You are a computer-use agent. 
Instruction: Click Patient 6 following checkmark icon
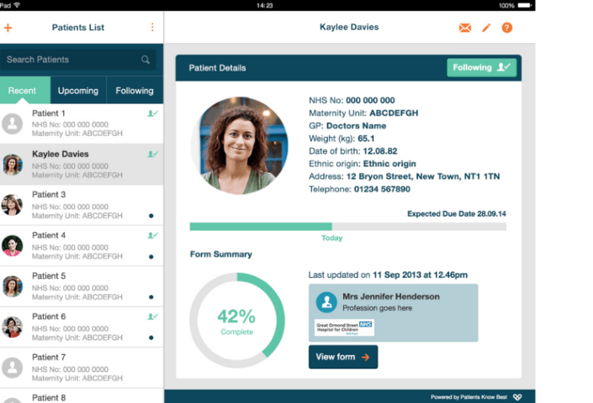(x=152, y=317)
